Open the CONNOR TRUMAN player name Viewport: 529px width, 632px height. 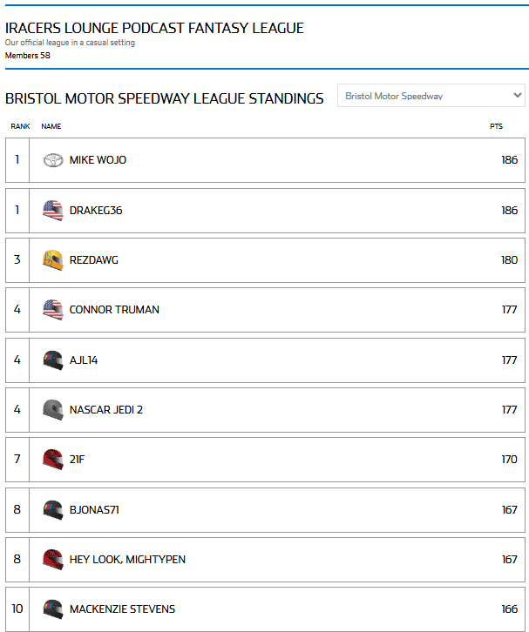tap(114, 309)
